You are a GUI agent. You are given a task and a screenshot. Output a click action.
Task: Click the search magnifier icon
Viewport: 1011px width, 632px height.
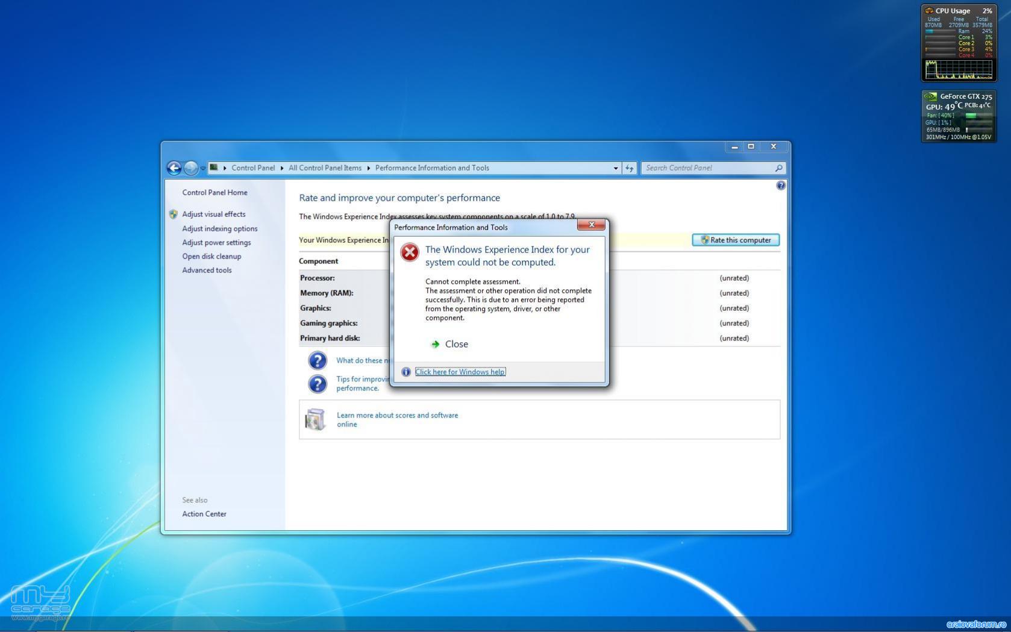pos(778,168)
